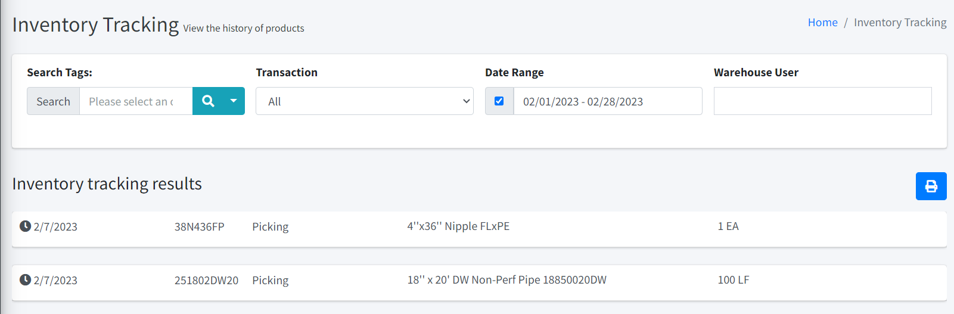This screenshot has height=314, width=954.
Task: Expand the Transaction dropdown showing All
Action: [364, 101]
